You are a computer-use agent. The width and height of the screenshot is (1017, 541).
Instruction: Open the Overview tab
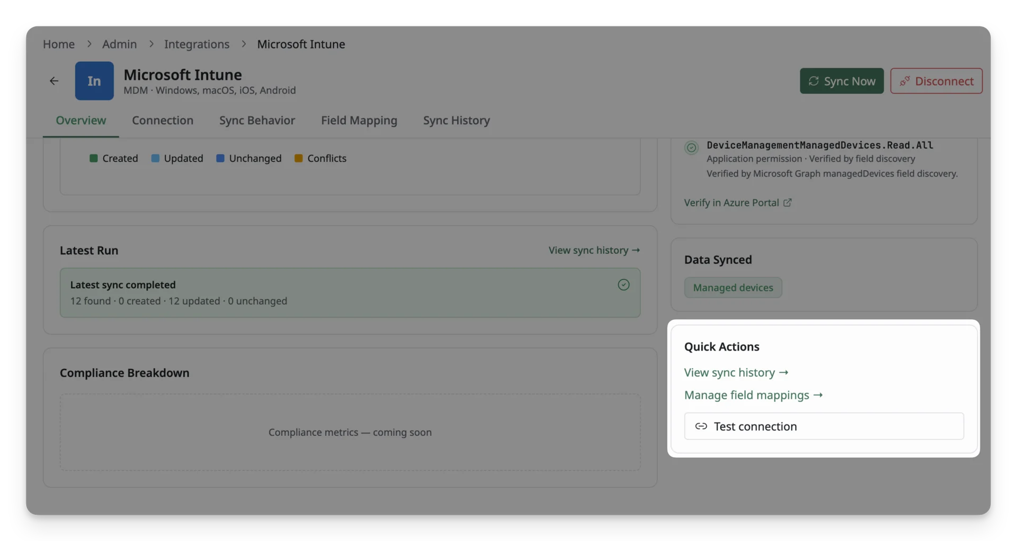coord(81,120)
